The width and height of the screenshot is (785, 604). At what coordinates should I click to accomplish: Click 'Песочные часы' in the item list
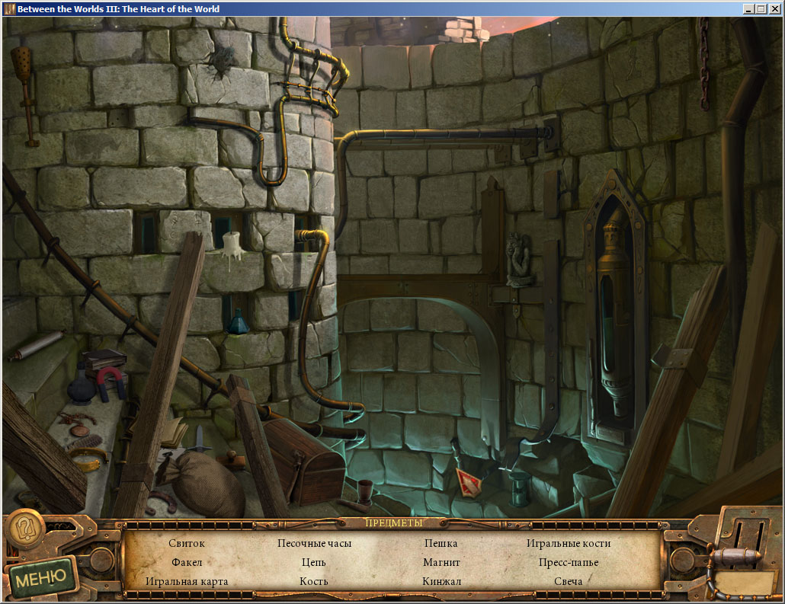click(314, 543)
